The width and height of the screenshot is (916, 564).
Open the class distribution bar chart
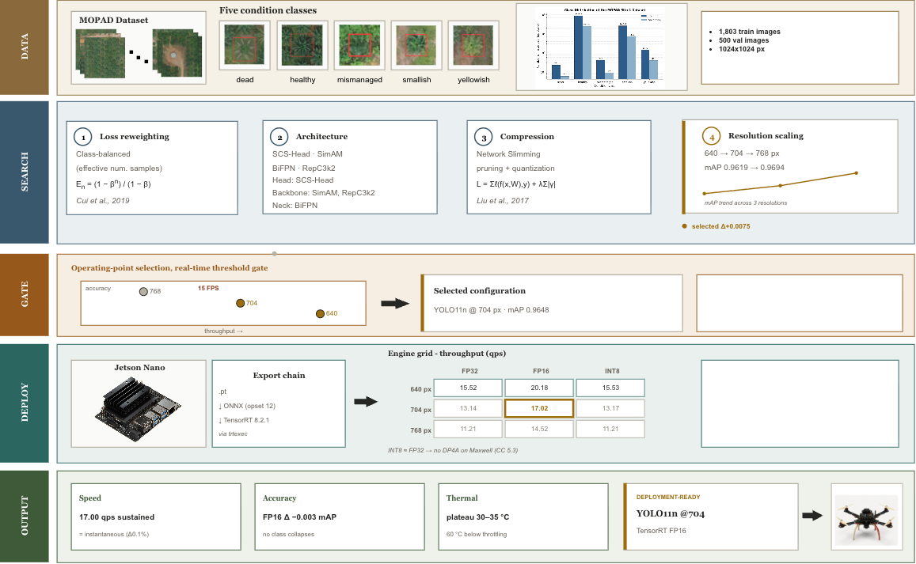click(x=602, y=47)
